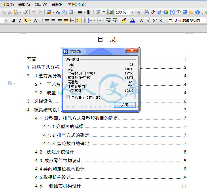
Task: Run the ABC spell check
Action: [153, 12]
